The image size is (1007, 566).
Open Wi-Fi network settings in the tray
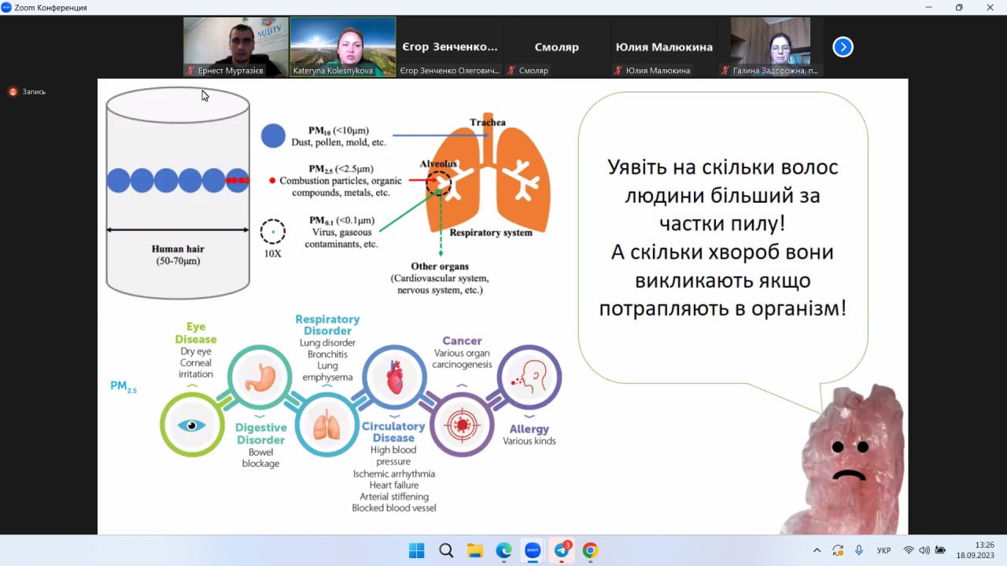pos(909,550)
